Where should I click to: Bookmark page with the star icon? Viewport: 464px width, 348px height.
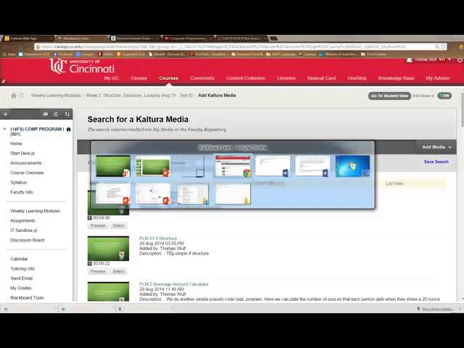click(443, 46)
